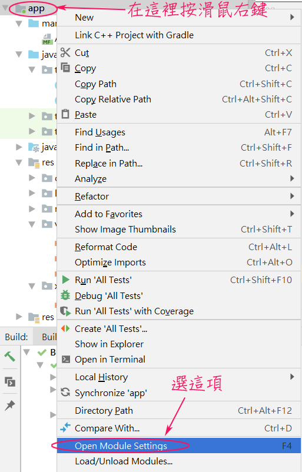Image resolution: width=302 pixels, height=472 pixels.
Task: Click the Cut scissors icon
Action: pyautogui.click(x=65, y=52)
